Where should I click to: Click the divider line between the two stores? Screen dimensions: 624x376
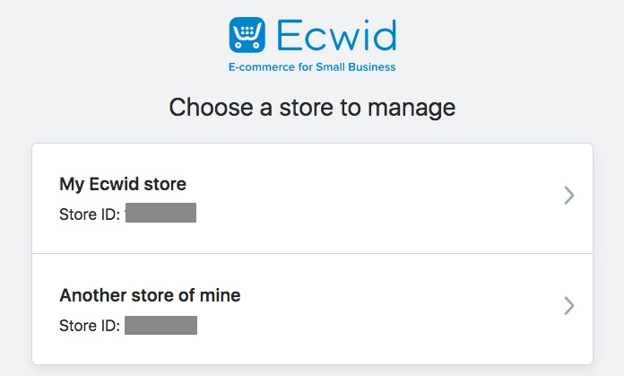(312, 253)
